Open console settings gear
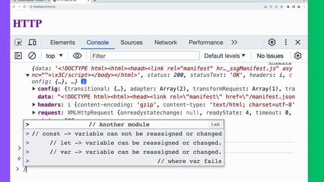324x182 pixels. [x=298, y=56]
